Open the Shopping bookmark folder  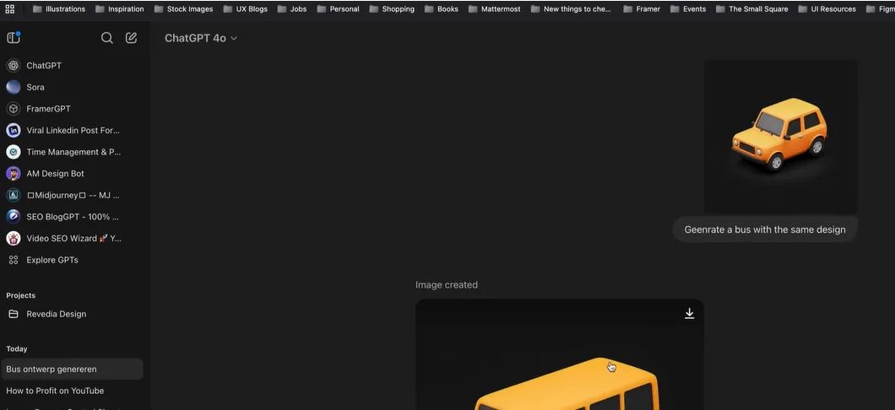[x=392, y=9]
